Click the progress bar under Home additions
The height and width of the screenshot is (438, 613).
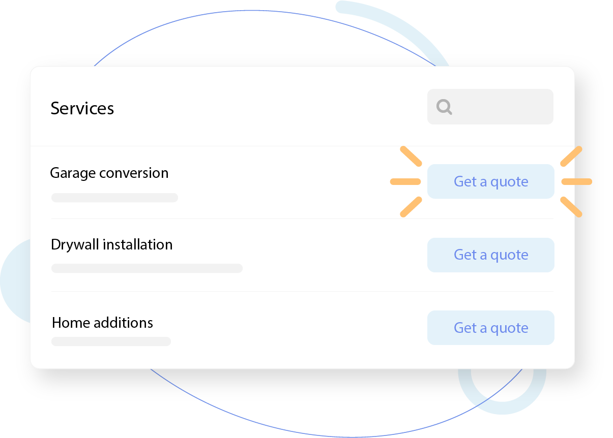(111, 341)
